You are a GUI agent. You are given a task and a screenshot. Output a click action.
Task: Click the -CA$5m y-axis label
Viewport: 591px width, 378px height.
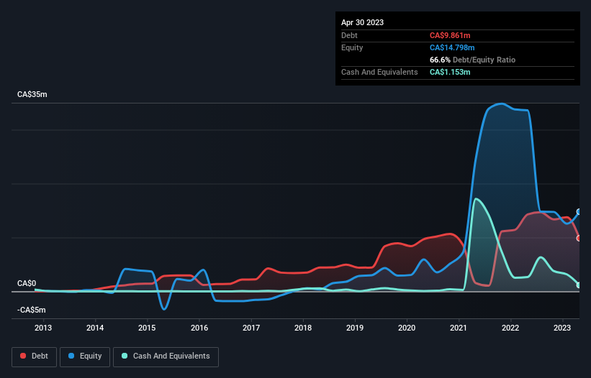pos(31,310)
